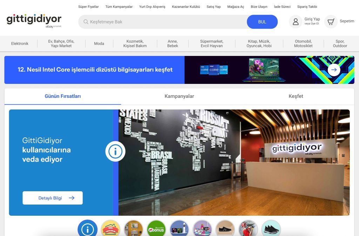Open Süpermarket, Evcil Hayvan category

[212, 43]
